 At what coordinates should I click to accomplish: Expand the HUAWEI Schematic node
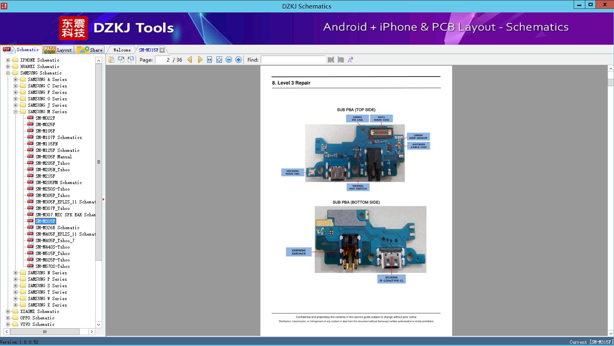click(8, 66)
